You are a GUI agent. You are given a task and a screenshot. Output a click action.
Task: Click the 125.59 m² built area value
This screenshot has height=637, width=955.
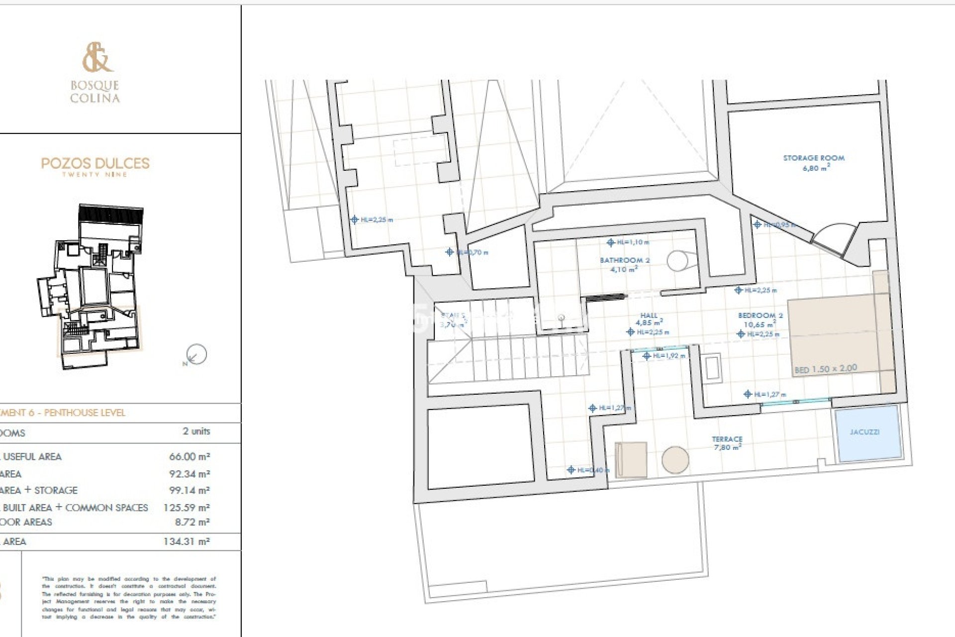(187, 508)
